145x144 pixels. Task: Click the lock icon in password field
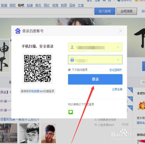(x=72, y=59)
